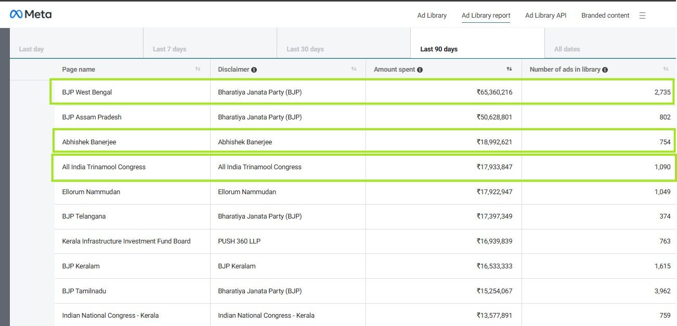Select the All dates tab
This screenshot has height=326, width=677.
pos(567,49)
